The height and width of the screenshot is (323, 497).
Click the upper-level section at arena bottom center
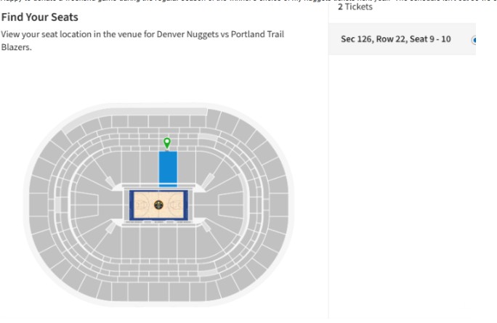(160, 292)
